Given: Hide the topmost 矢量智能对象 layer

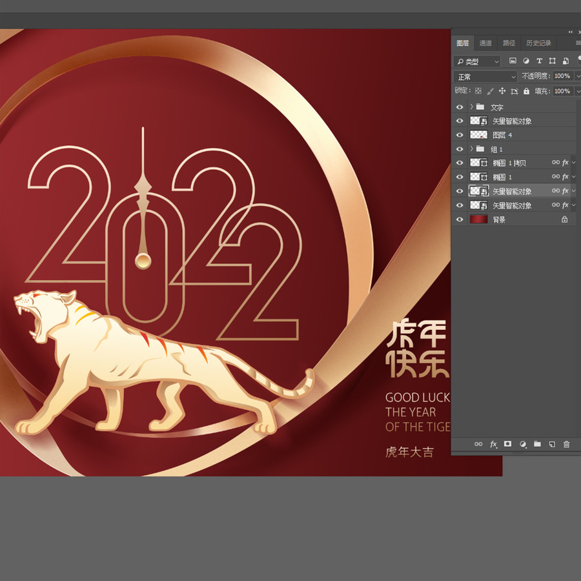Looking at the screenshot, I should (460, 121).
